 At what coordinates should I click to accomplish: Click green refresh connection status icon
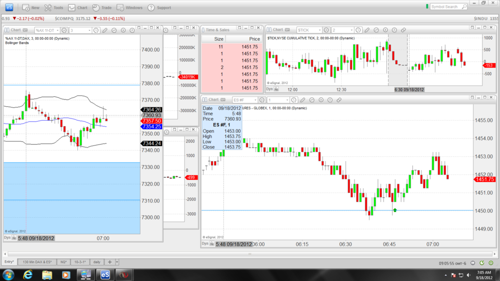(x=482, y=263)
